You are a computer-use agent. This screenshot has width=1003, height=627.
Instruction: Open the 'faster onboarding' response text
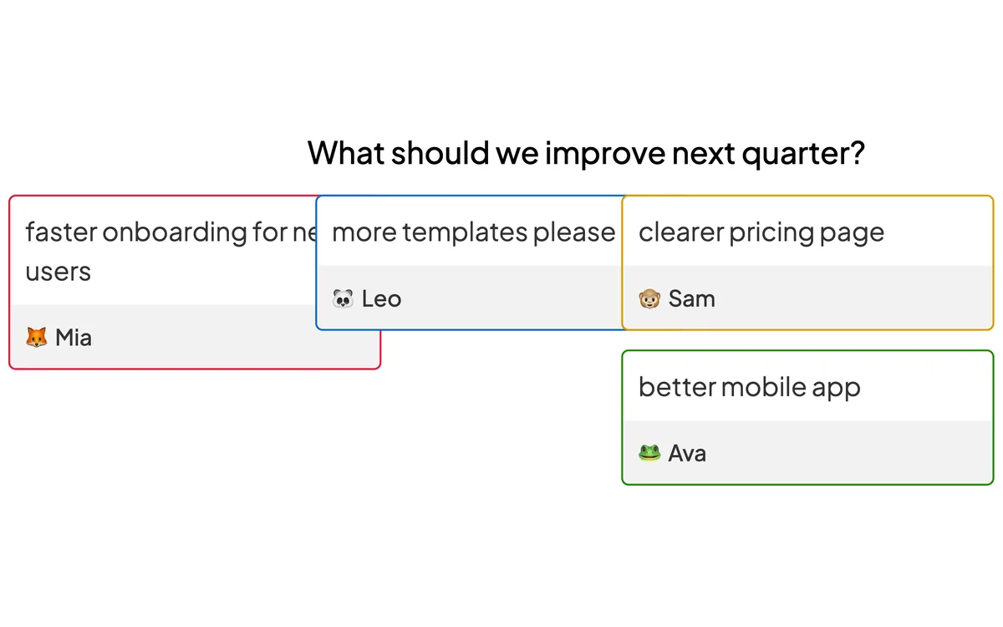coord(171,252)
